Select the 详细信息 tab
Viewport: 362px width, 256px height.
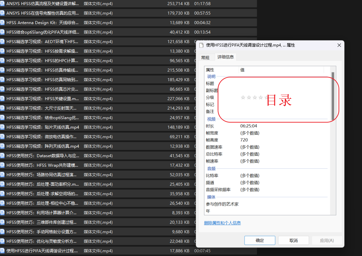pyautogui.click(x=225, y=57)
